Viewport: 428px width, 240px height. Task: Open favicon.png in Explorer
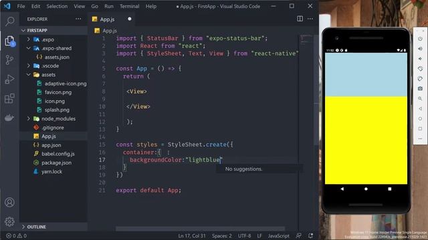pos(58,92)
